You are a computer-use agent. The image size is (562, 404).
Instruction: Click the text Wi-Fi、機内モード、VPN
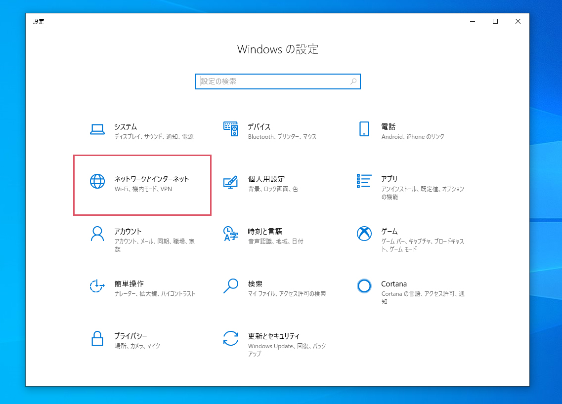[x=143, y=189]
